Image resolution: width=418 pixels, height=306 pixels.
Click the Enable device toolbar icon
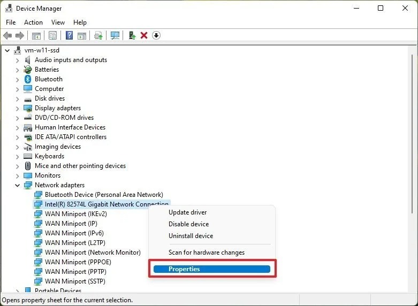click(x=132, y=35)
